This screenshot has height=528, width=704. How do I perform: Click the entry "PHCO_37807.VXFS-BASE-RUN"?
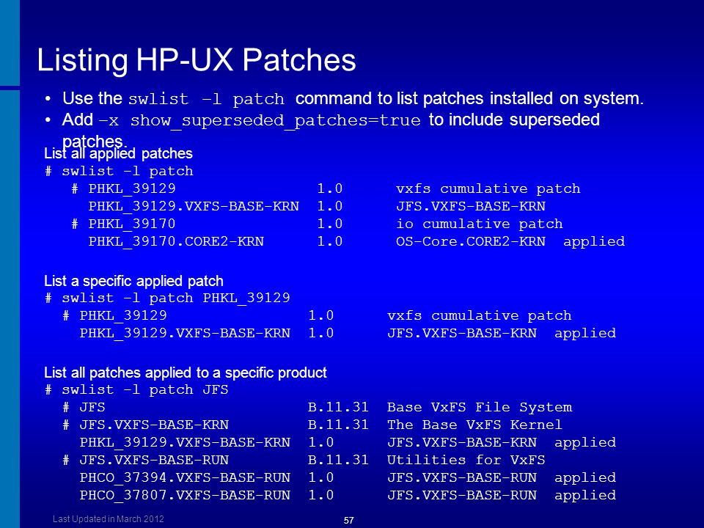185,496
